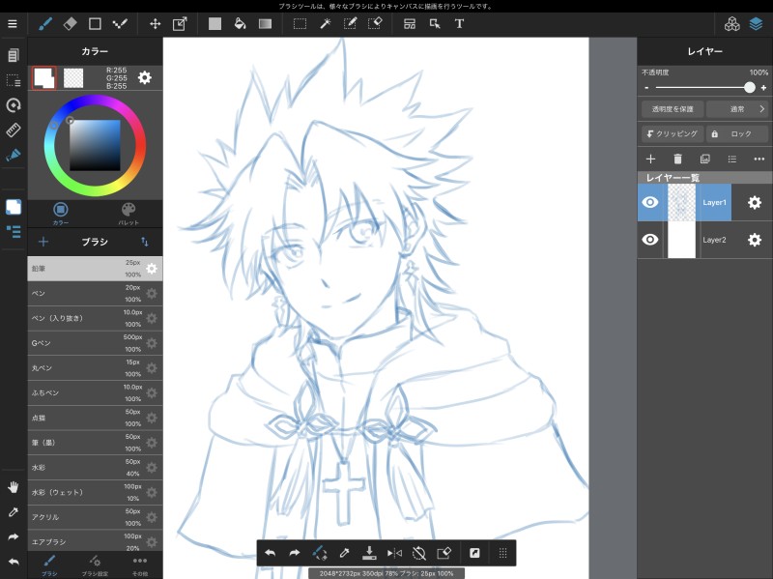Screen dimensions: 773x579
Task: Open the hamburger main menu
Action: 13,23
